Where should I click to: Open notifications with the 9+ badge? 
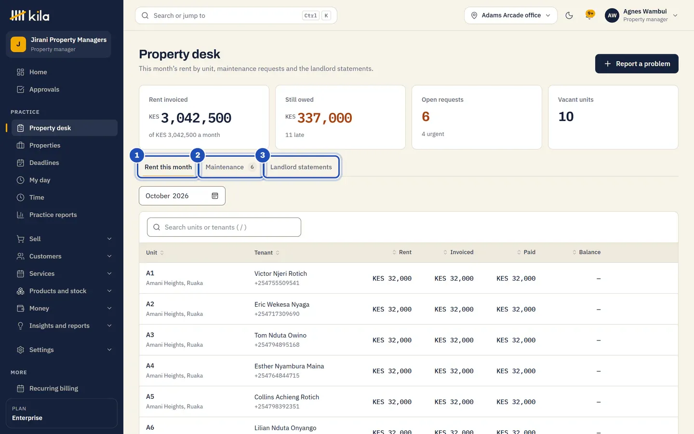[589, 15]
